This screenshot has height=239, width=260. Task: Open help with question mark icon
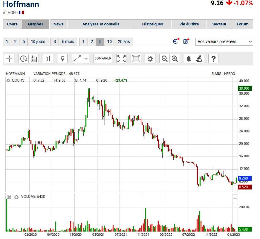tap(213, 59)
